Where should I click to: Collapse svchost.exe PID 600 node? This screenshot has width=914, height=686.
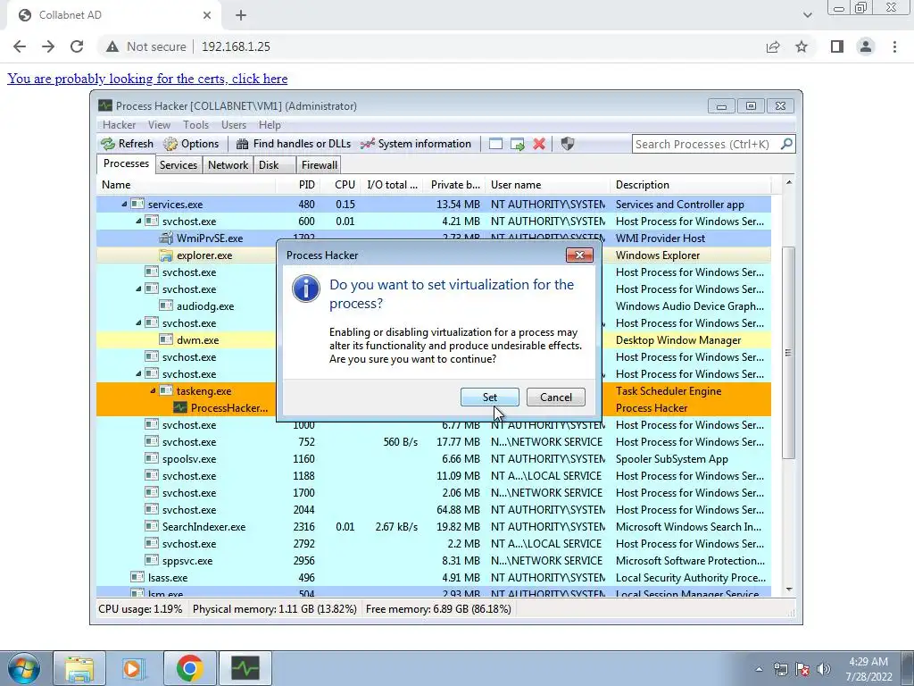(138, 222)
